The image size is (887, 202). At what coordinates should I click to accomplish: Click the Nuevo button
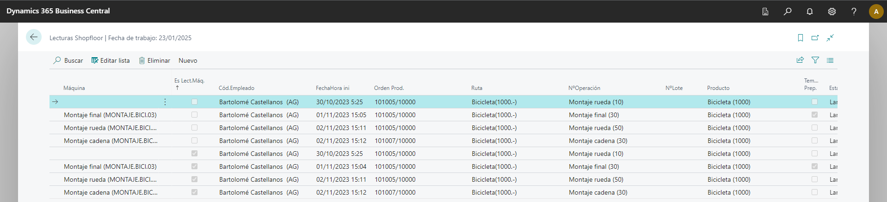[x=188, y=60]
